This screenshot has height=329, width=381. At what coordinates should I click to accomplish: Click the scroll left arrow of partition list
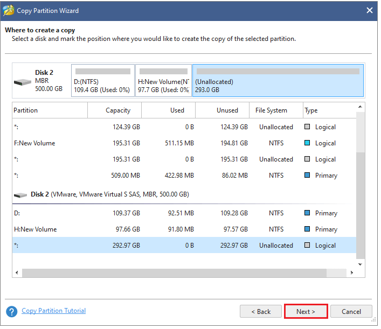pyautogui.click(x=17, y=272)
